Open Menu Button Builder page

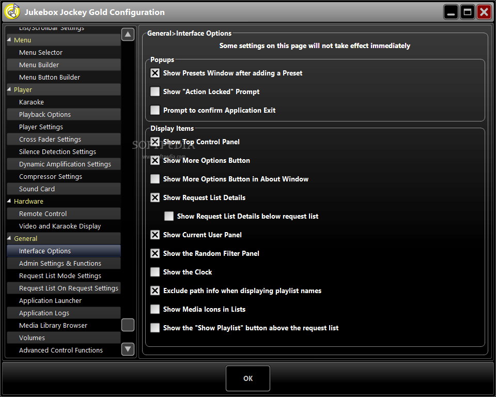pyautogui.click(x=64, y=77)
